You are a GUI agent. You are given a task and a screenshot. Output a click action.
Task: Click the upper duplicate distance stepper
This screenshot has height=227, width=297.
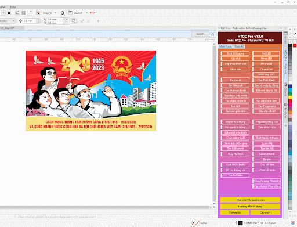[66, 19]
